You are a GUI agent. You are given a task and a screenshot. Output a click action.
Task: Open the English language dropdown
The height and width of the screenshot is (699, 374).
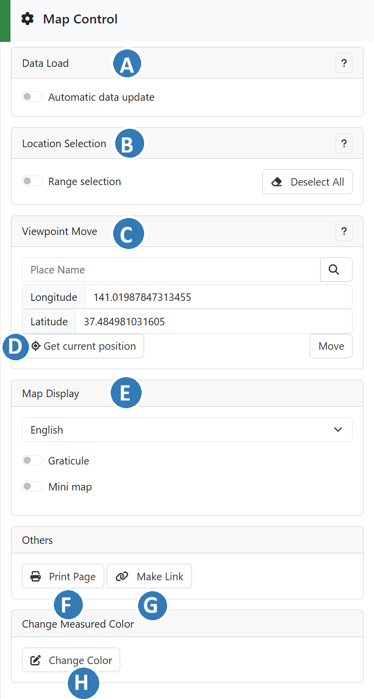[x=187, y=429]
